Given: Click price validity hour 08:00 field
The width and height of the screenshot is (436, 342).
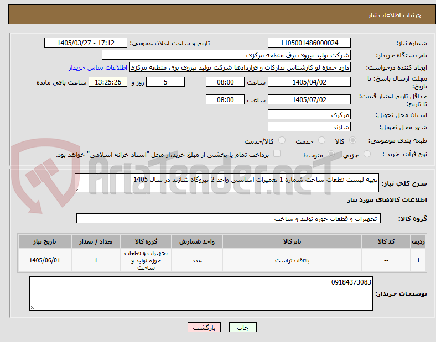Looking at the screenshot, I should (x=225, y=99).
